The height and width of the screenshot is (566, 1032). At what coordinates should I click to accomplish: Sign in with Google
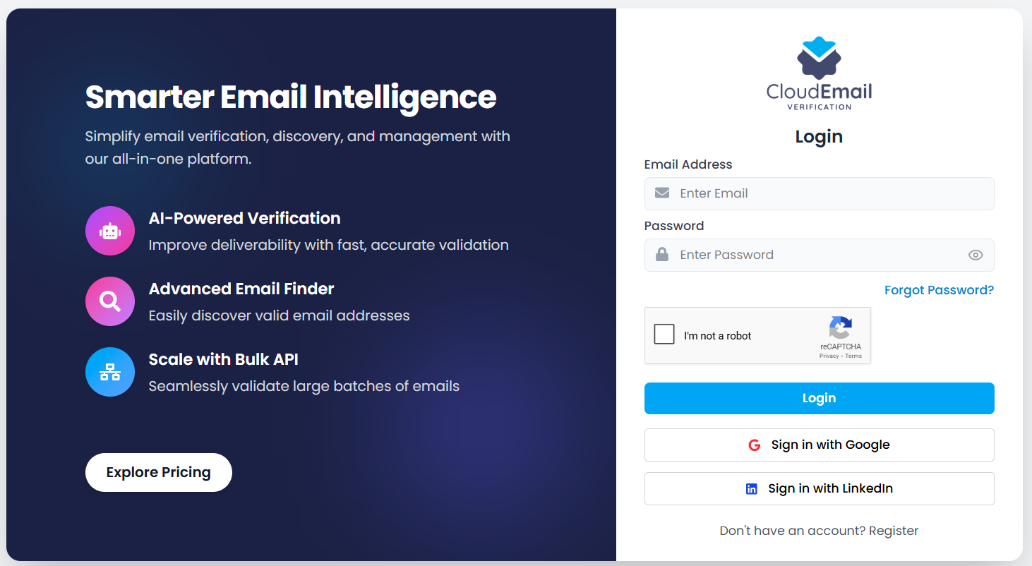(819, 445)
